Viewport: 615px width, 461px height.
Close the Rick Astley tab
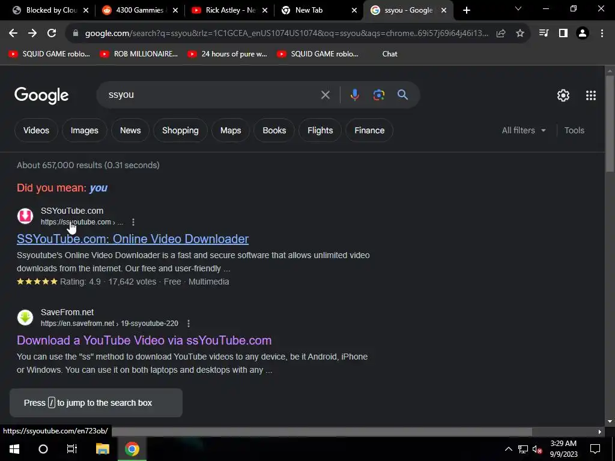pyautogui.click(x=265, y=11)
